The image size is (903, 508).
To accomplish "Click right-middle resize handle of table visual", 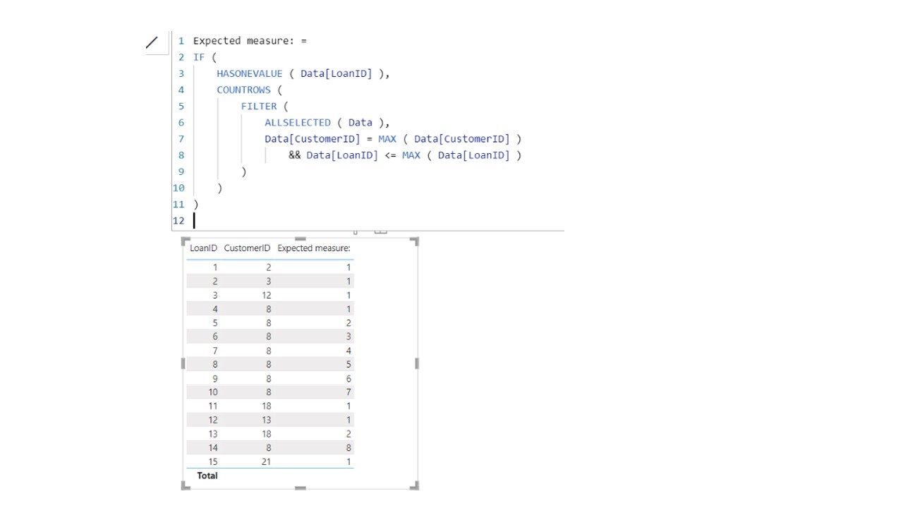I will tap(417, 363).
